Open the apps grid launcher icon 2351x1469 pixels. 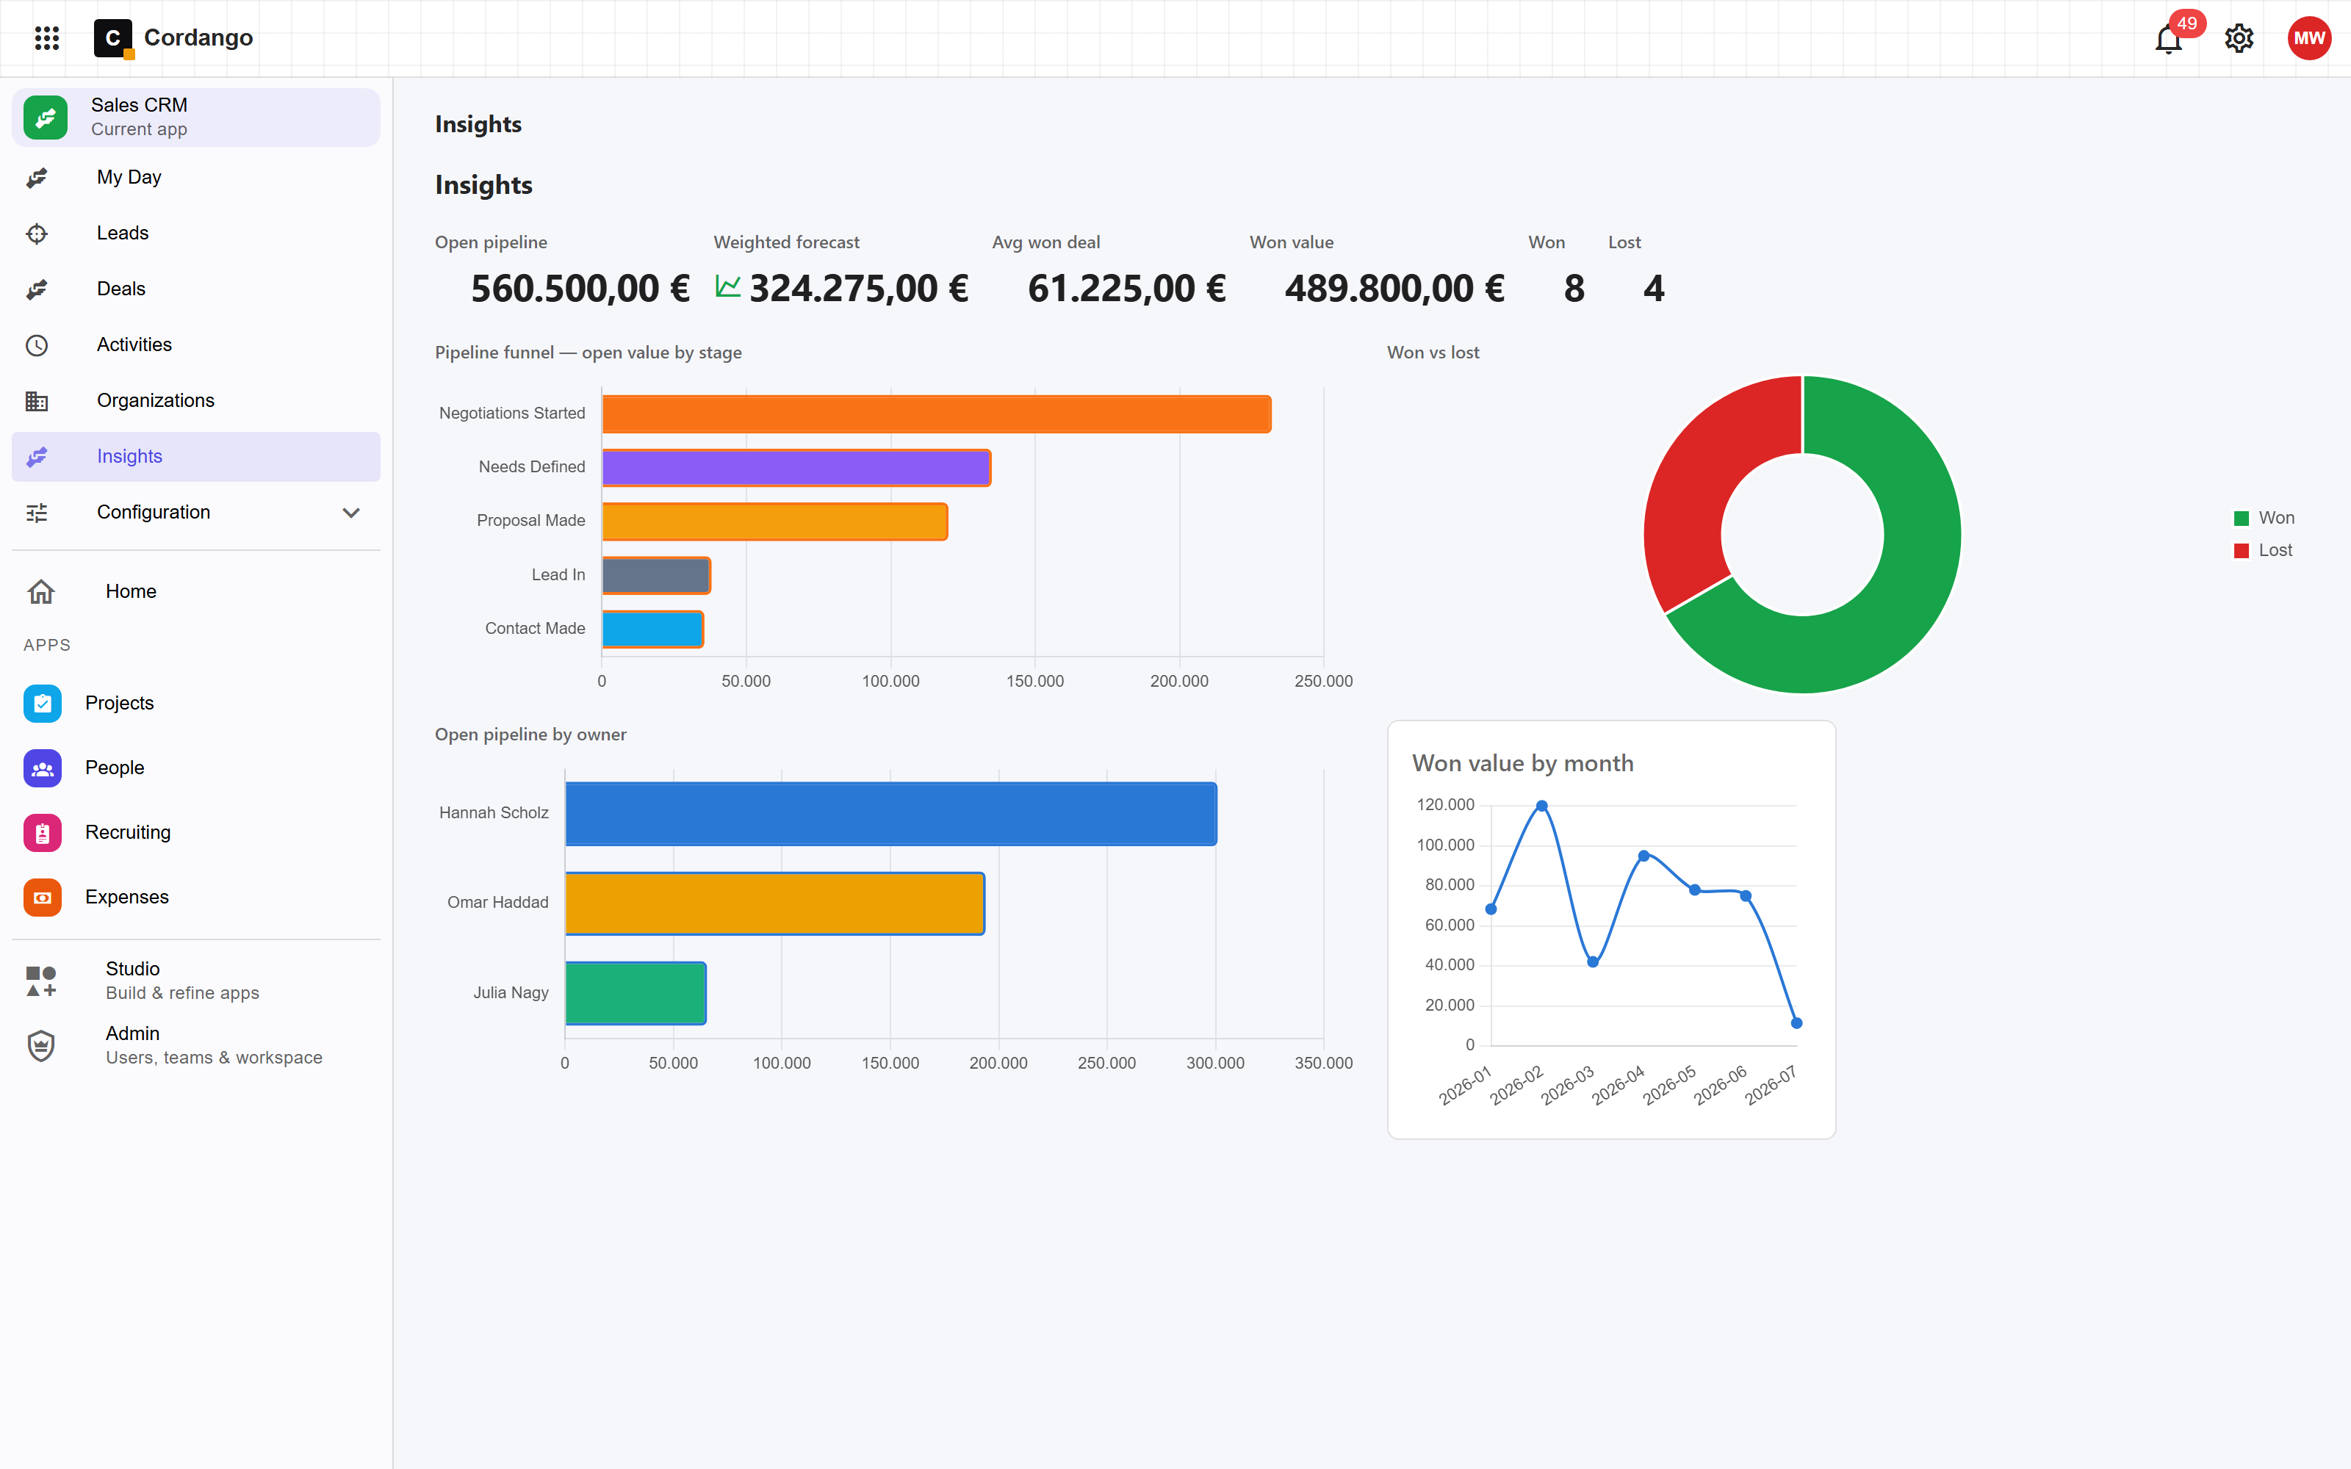[46, 38]
